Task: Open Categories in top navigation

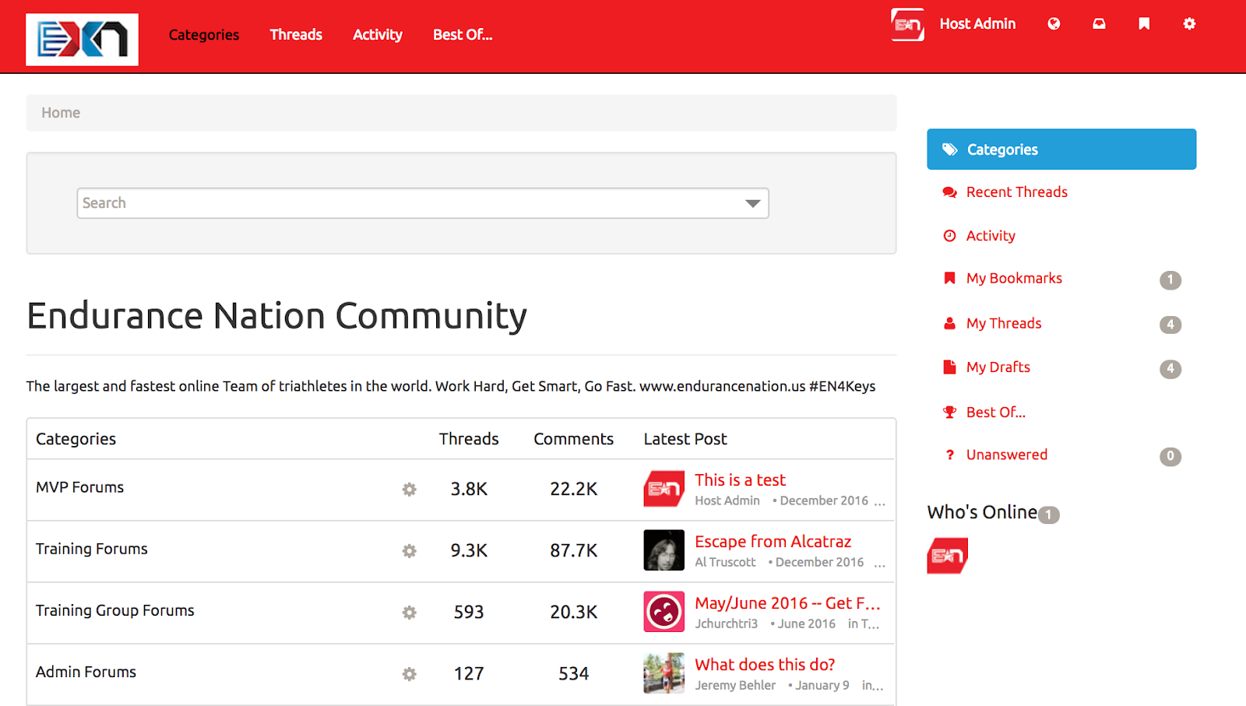Action: (x=204, y=35)
